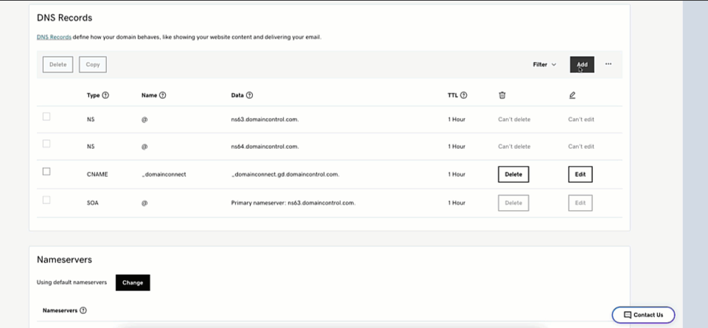Click the trash can column header icon
Screen dimensions: 708x328
[x=502, y=95]
